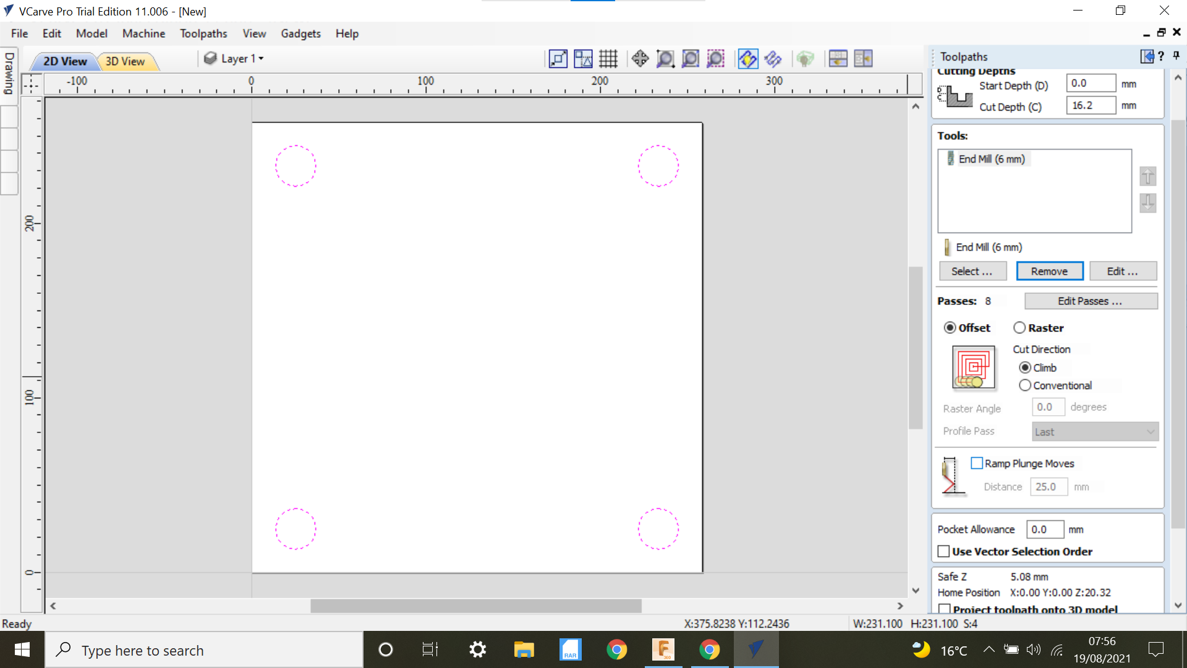Click the horizontal scrollbar thumb of 2D view

point(475,606)
